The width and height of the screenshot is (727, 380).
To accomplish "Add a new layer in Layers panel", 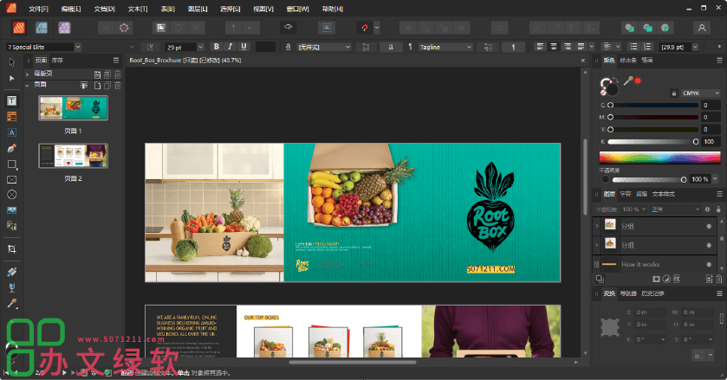I will click(709, 279).
